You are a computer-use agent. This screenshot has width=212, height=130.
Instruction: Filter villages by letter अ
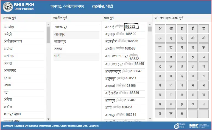(160, 29)
